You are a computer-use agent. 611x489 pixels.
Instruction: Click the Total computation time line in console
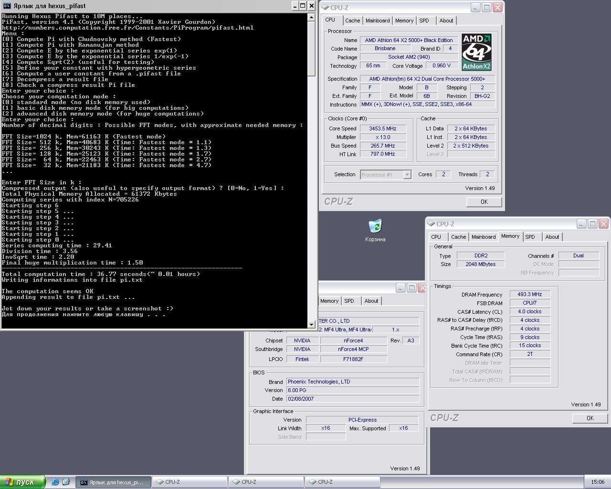[x=101, y=274]
